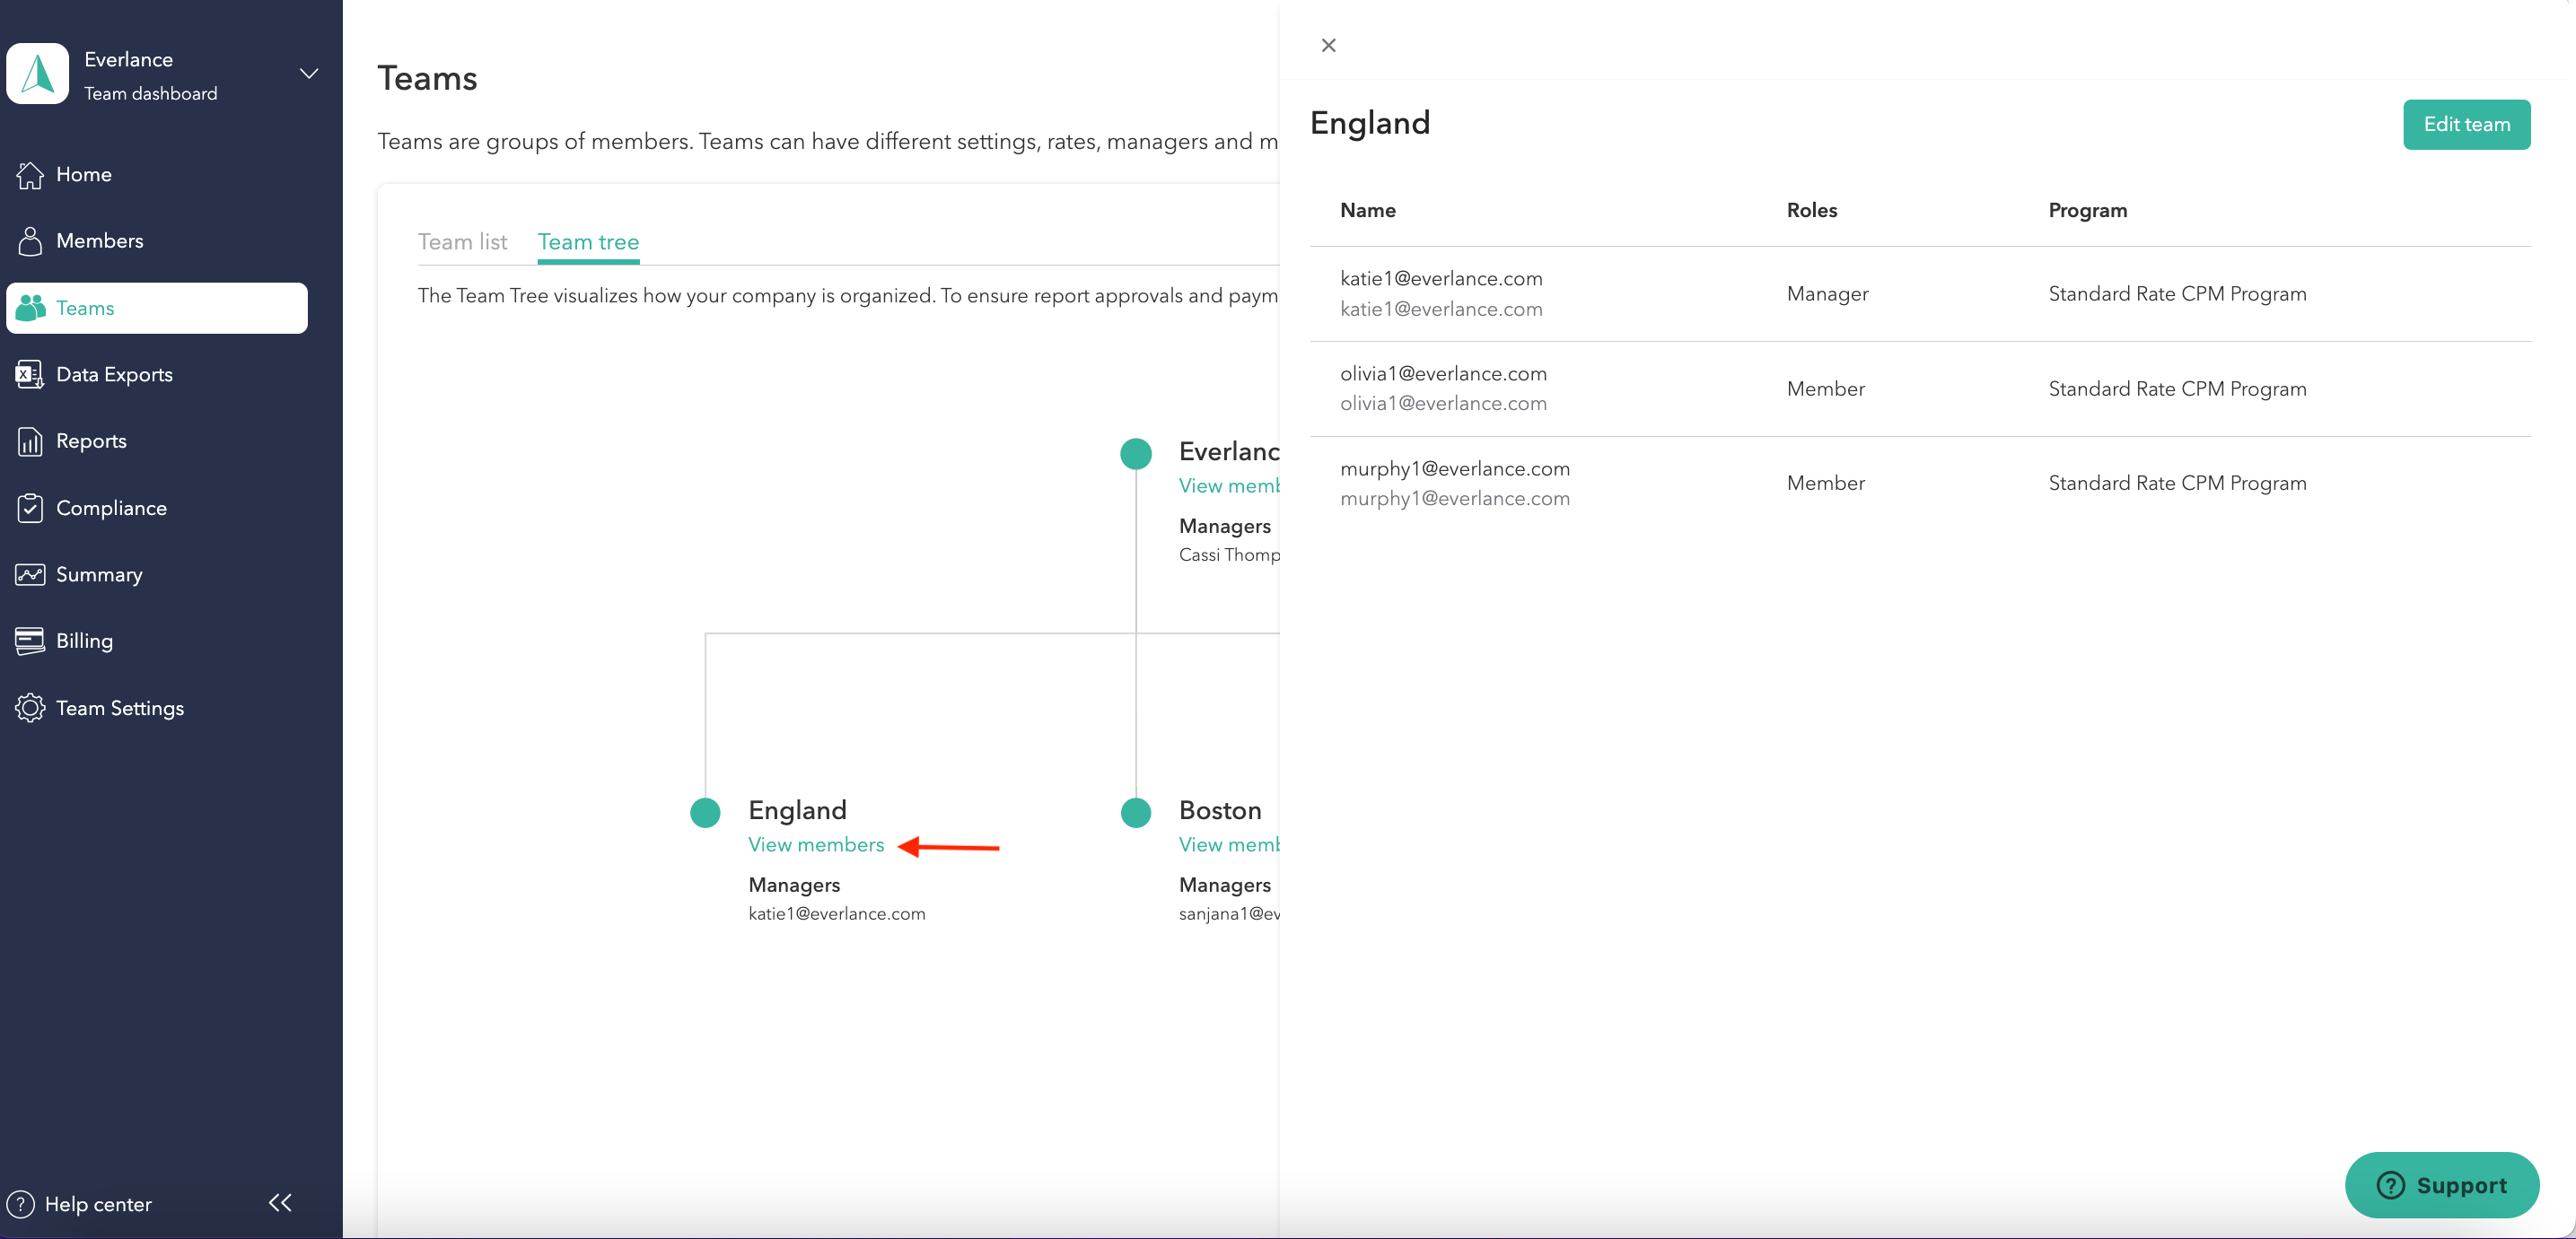2576x1239 pixels.
Task: Switch to the Team list tab
Action: 462,242
